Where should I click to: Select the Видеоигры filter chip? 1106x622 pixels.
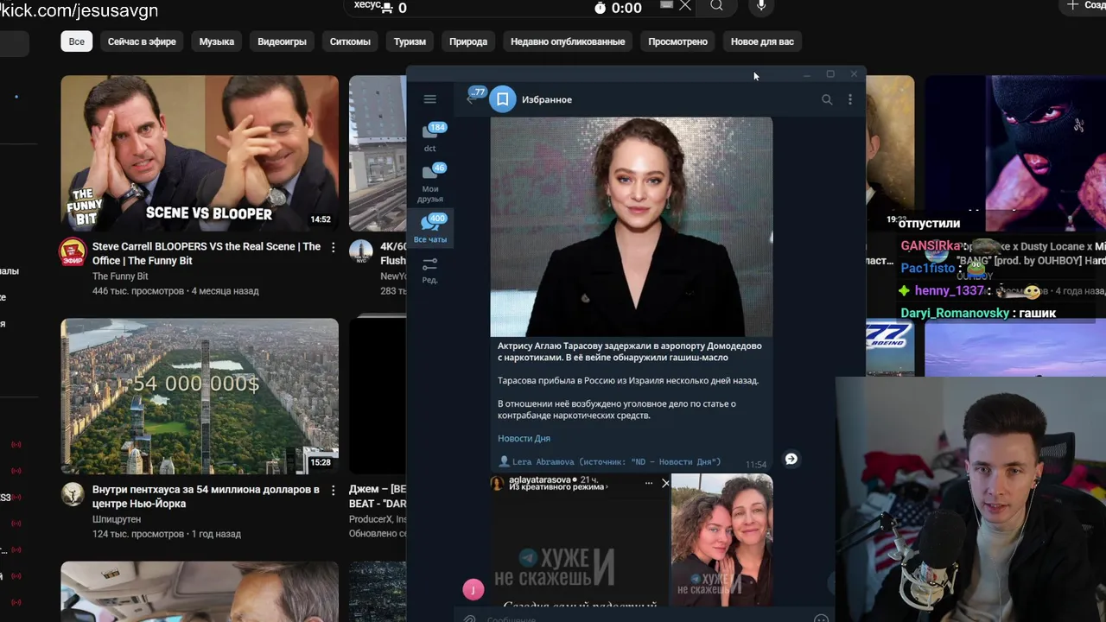point(282,41)
